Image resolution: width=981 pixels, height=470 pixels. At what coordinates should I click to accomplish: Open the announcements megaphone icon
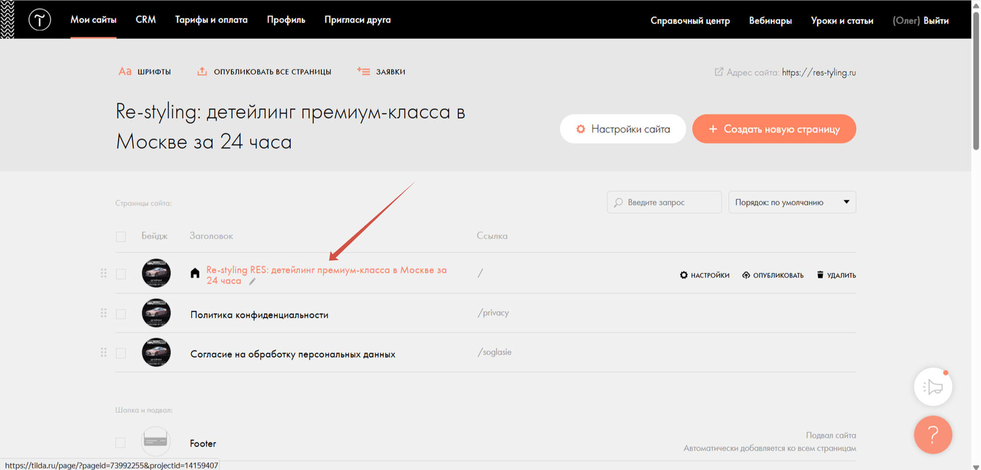pyautogui.click(x=933, y=387)
